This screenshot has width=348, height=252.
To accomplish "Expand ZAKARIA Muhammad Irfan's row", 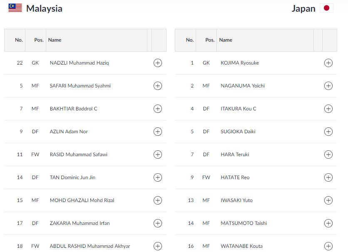I will [x=157, y=223].
